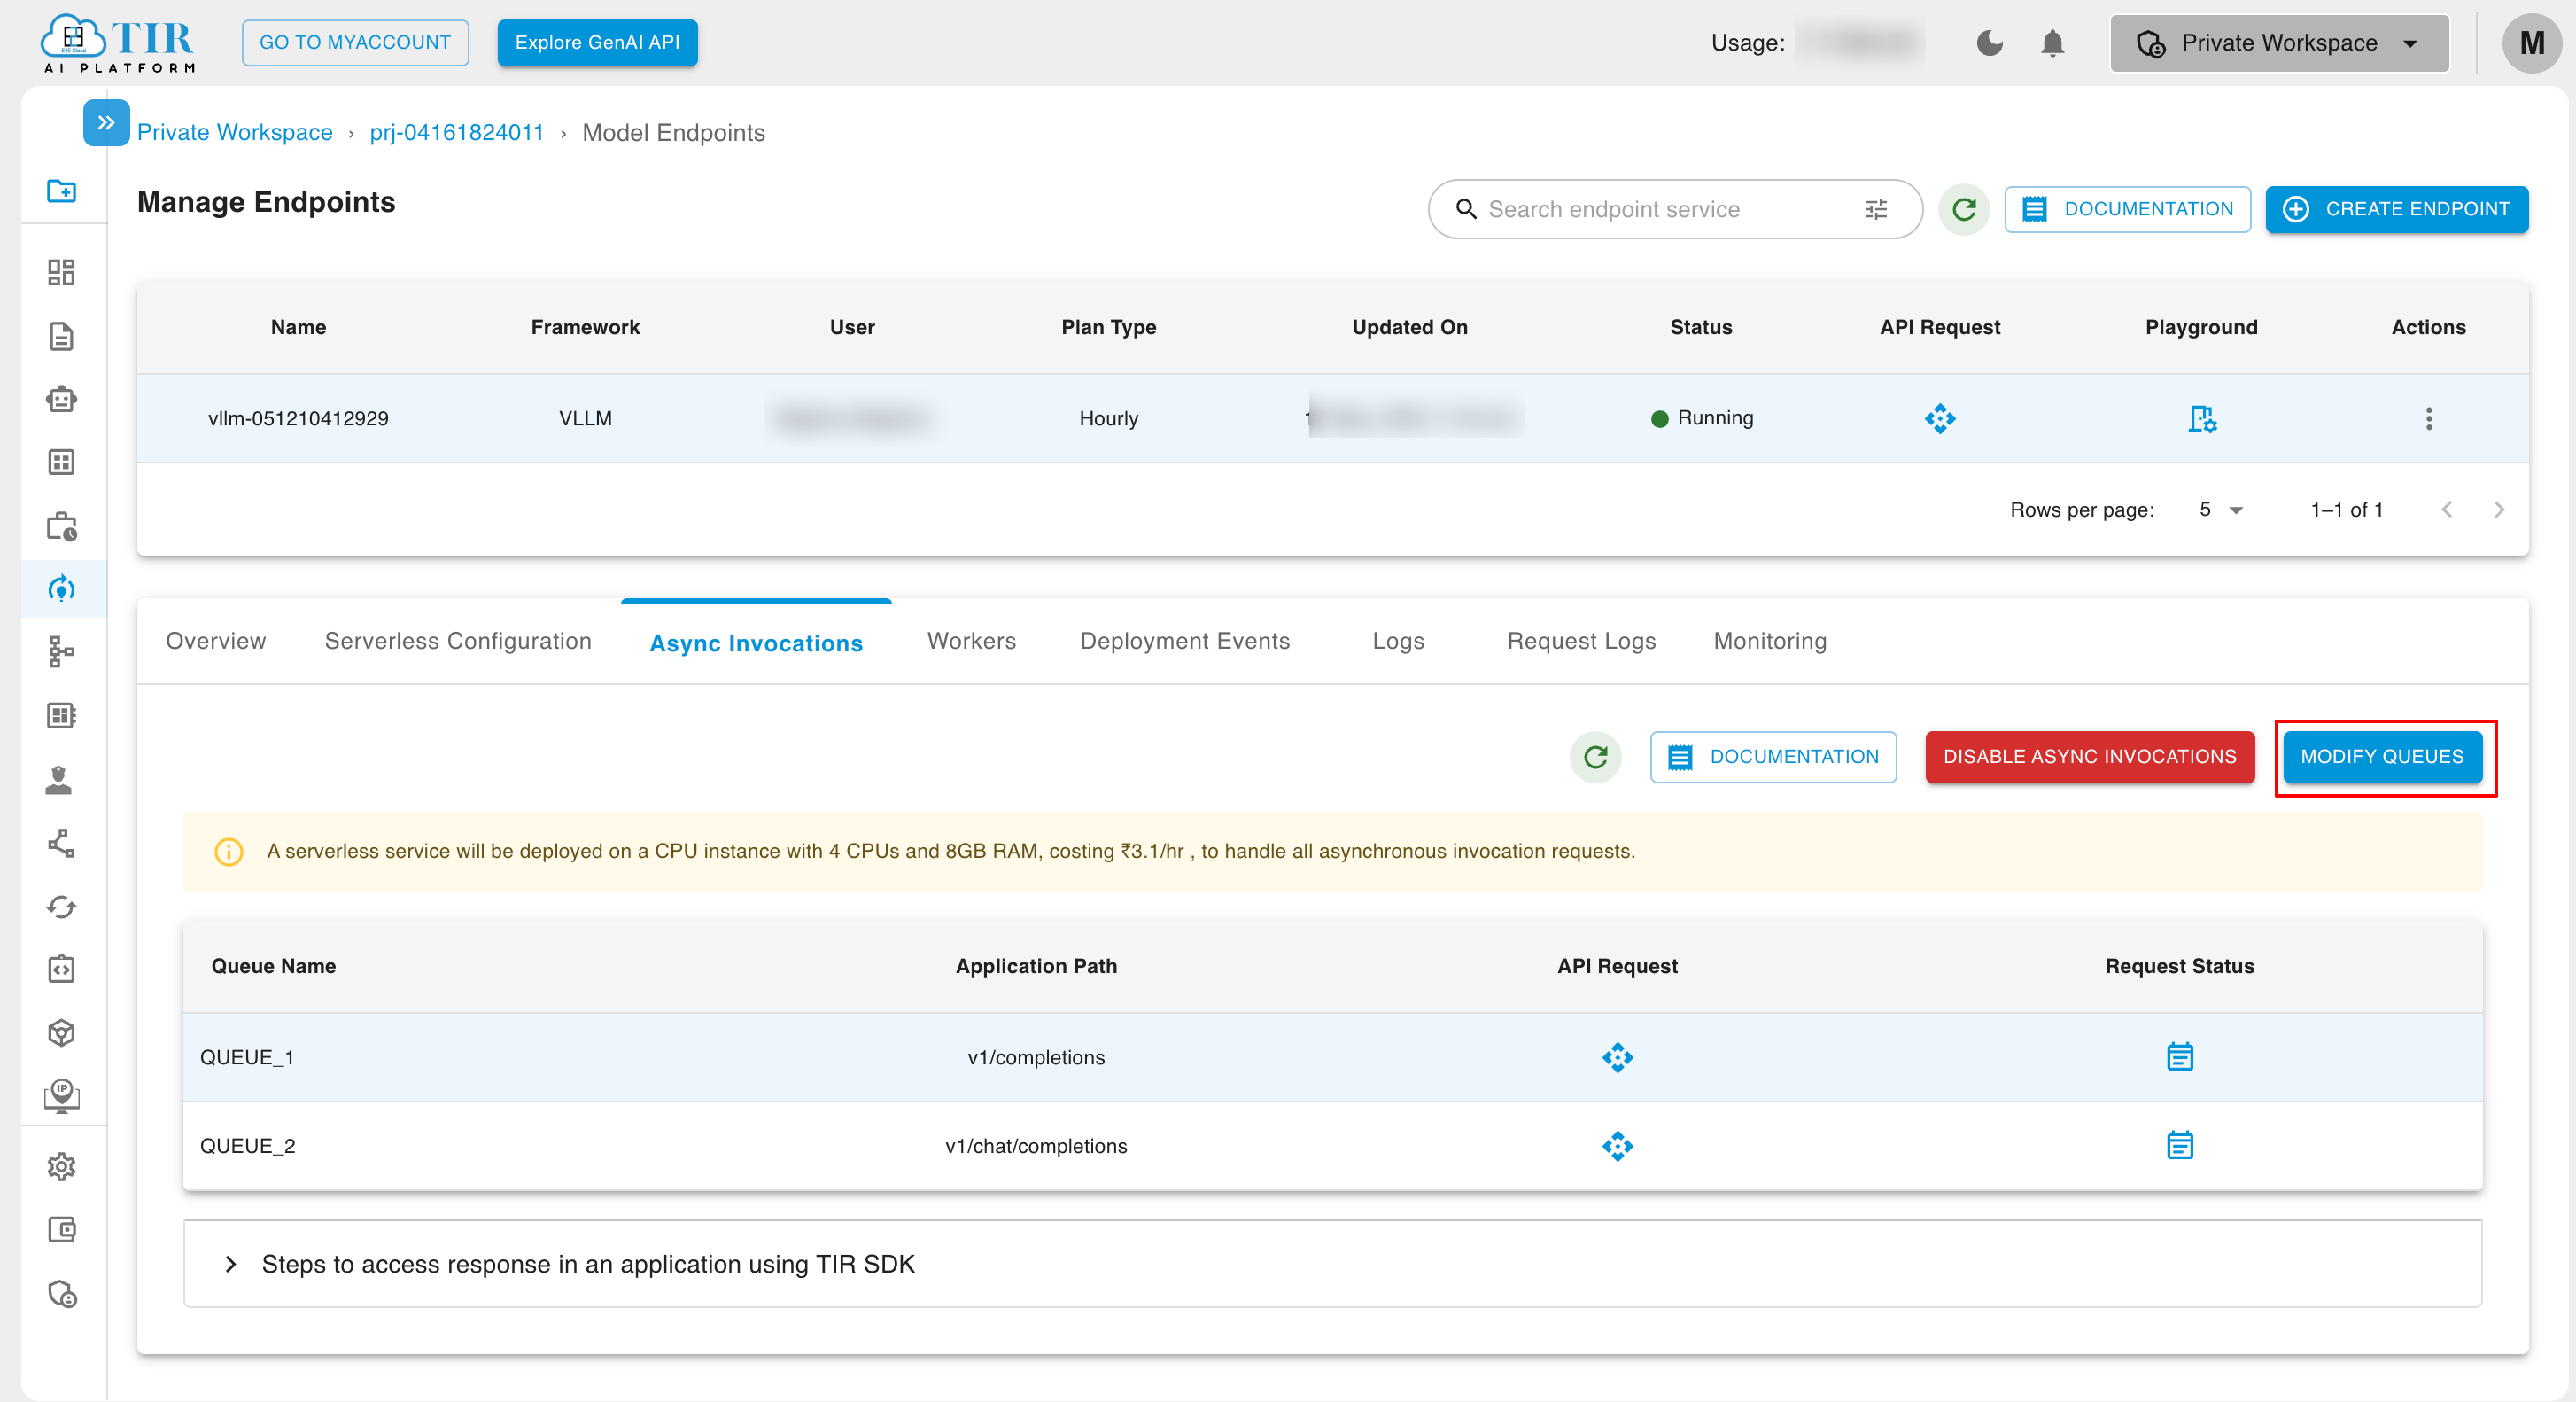The width and height of the screenshot is (2576, 1402).
Task: Go to previous page arrow
Action: coord(2446,510)
